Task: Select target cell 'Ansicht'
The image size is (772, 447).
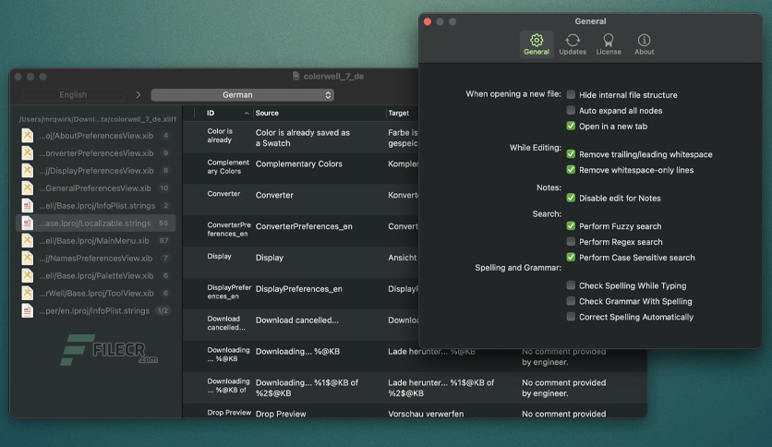Action: pos(403,258)
